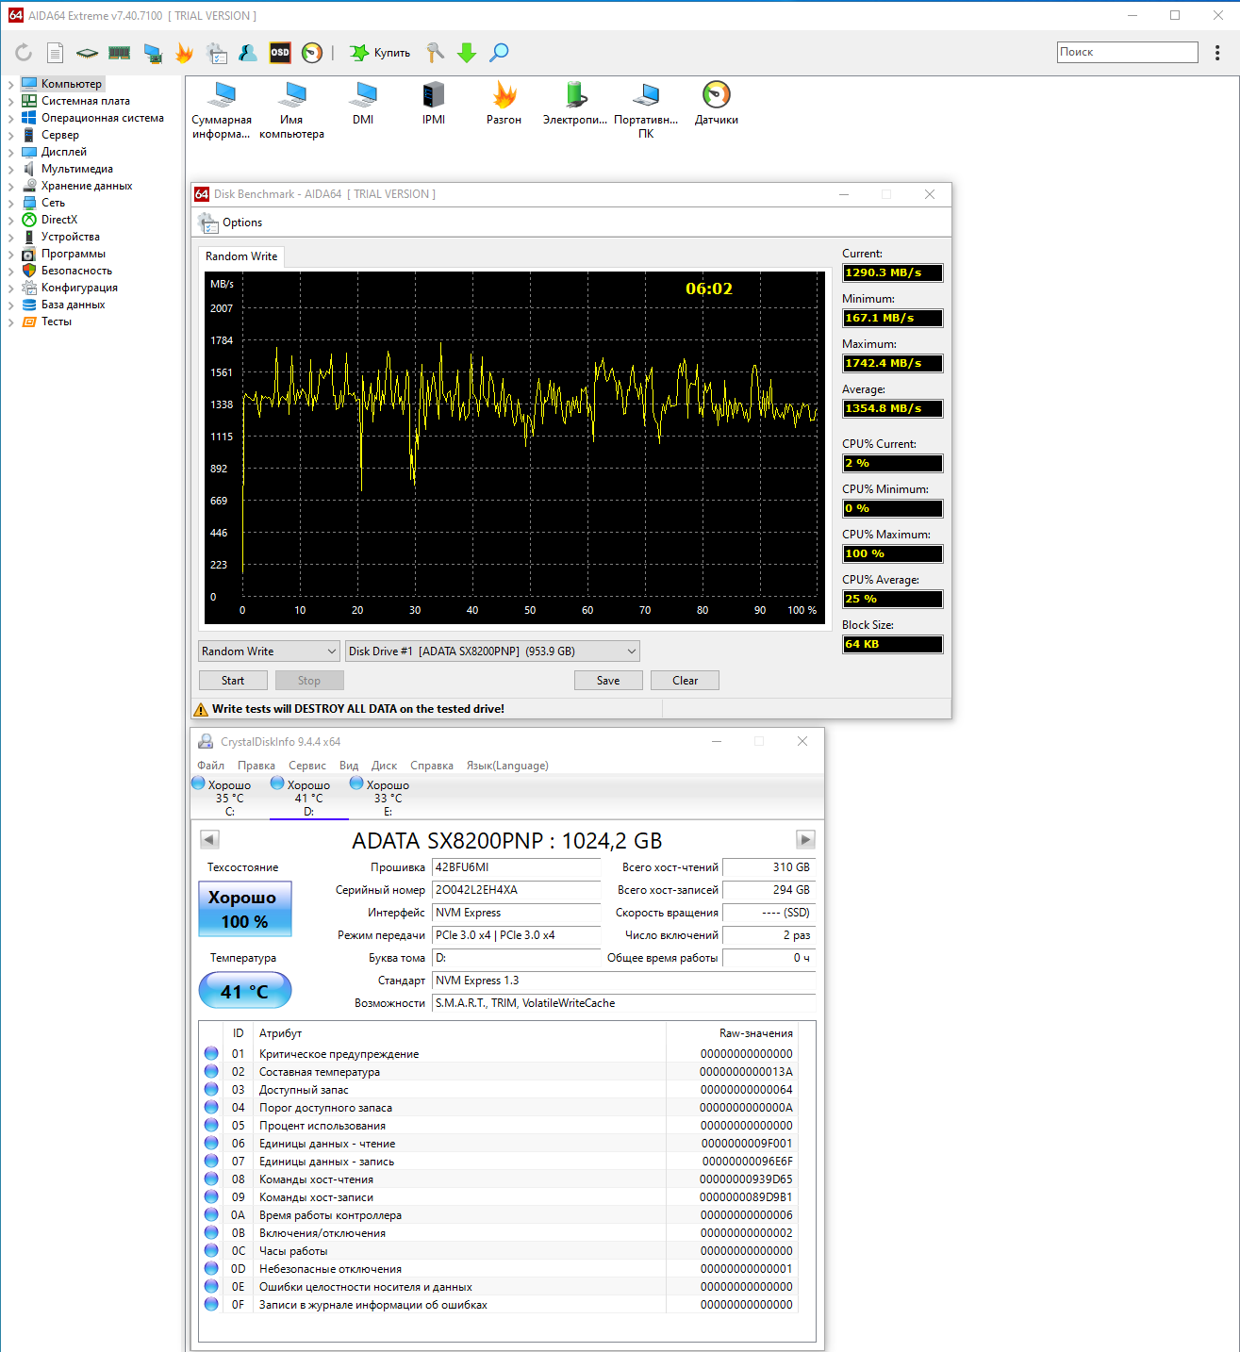
Task: Open Файл menu in CrystalDiskInfo
Action: (210, 766)
